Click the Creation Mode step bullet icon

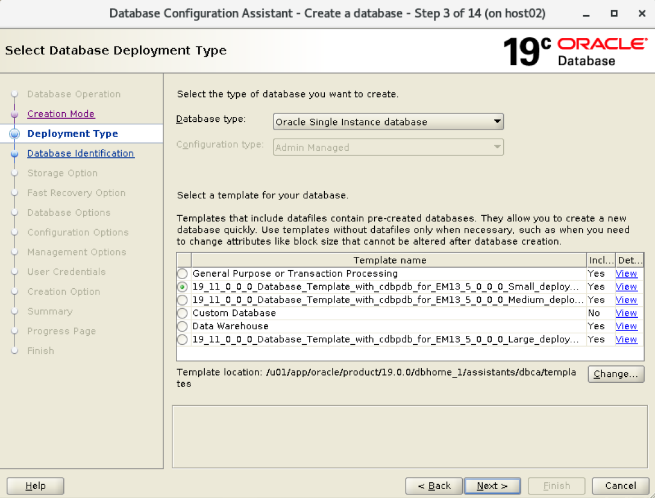tap(14, 114)
